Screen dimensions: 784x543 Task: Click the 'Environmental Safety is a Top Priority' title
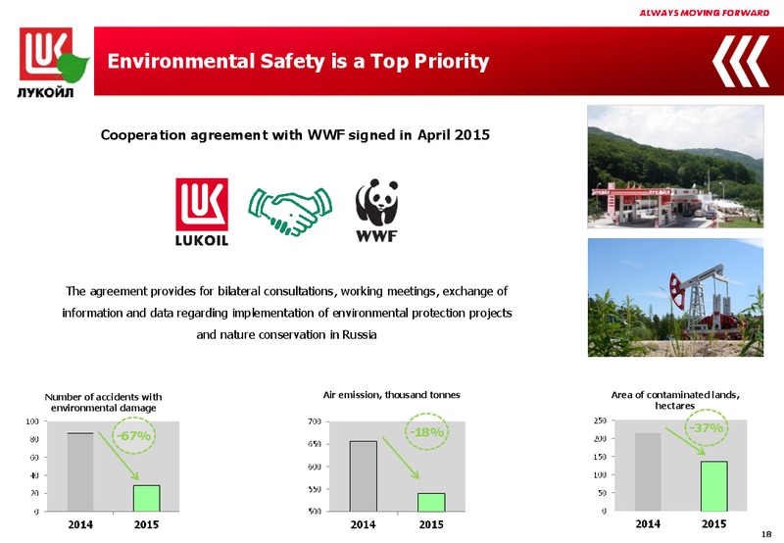pyautogui.click(x=298, y=61)
